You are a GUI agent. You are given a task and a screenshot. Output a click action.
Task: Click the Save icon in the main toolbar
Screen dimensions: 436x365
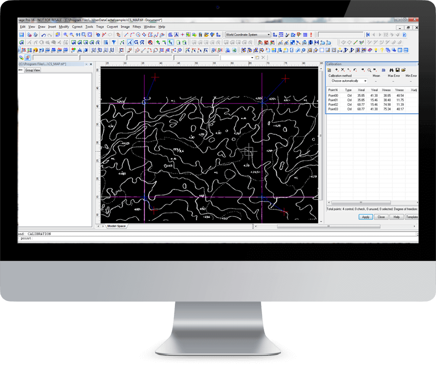click(x=22, y=35)
